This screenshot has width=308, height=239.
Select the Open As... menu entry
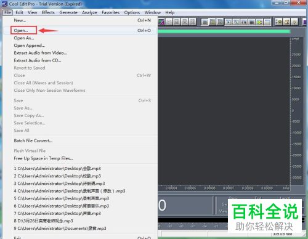(80, 38)
